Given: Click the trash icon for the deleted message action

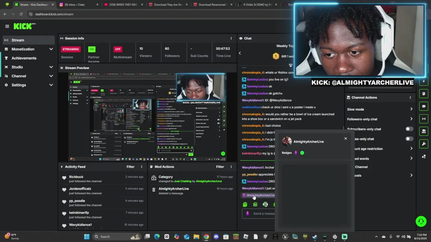Looking at the screenshot, I should tap(154, 190).
